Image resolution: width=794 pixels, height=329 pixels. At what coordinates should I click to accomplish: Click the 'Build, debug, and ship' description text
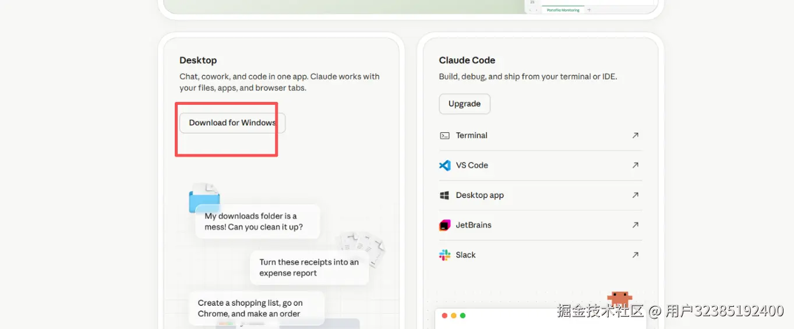pos(528,76)
